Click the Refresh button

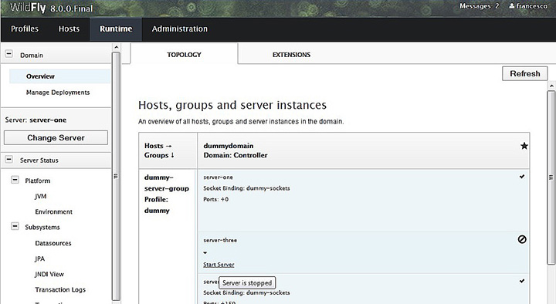tap(525, 74)
